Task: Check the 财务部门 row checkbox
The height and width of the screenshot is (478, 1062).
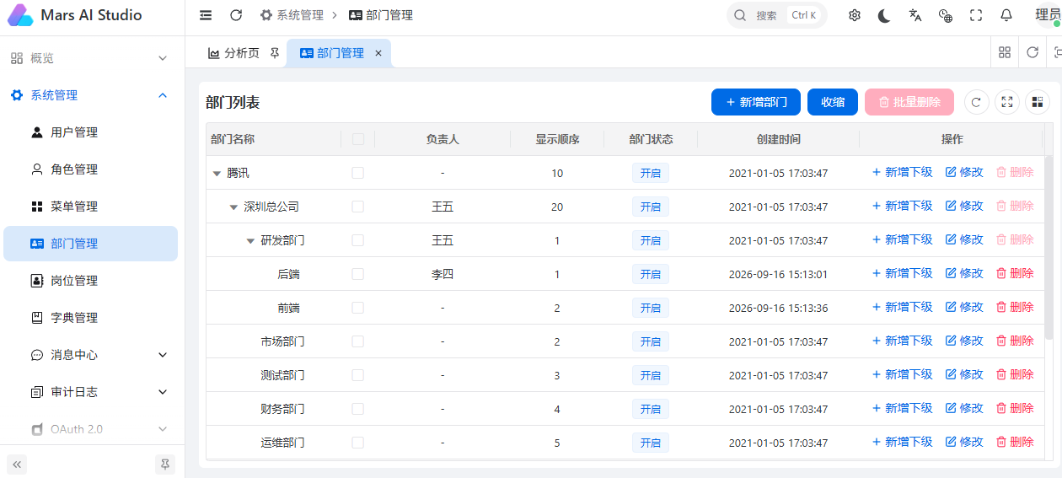Action: click(x=358, y=409)
